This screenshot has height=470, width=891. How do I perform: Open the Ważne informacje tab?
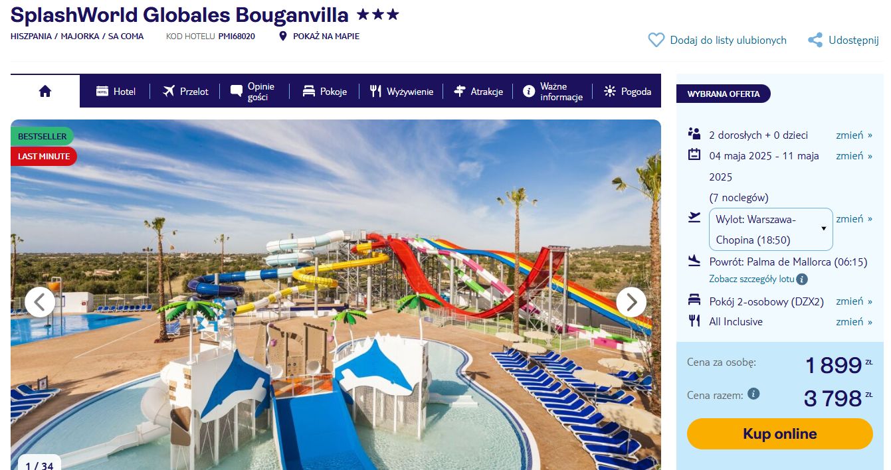[553, 92]
